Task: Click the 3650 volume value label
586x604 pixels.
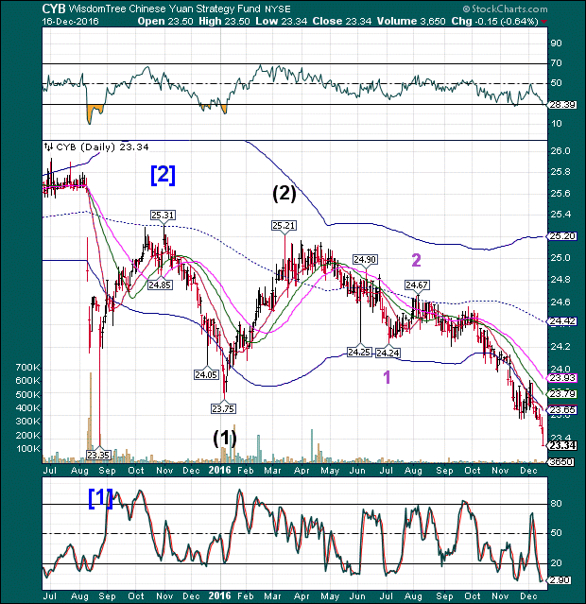Action: pos(561,462)
